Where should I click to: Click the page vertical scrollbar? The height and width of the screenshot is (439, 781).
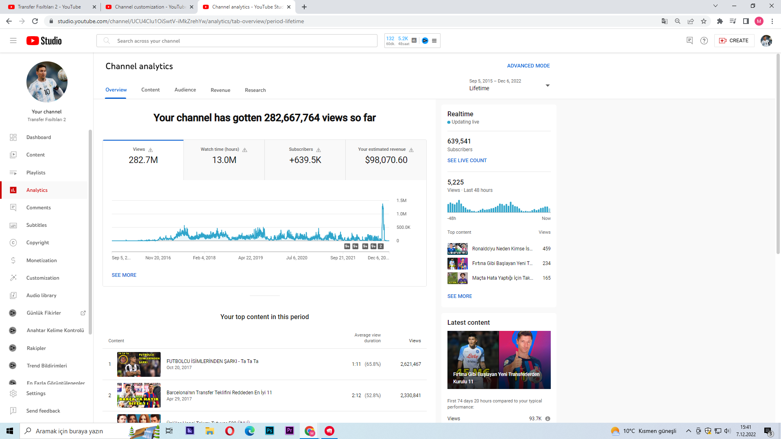pyautogui.click(x=778, y=154)
